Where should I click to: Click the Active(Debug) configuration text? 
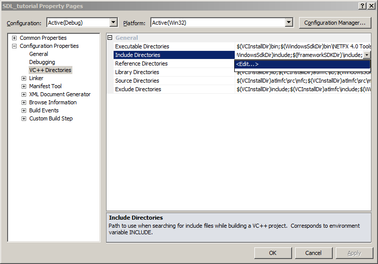pos(65,23)
